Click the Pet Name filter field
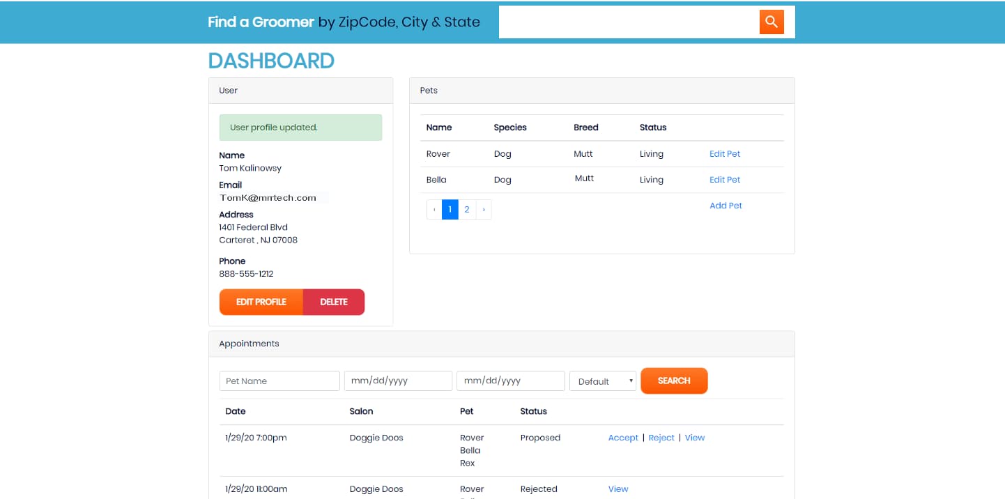1005x499 pixels. coord(279,381)
